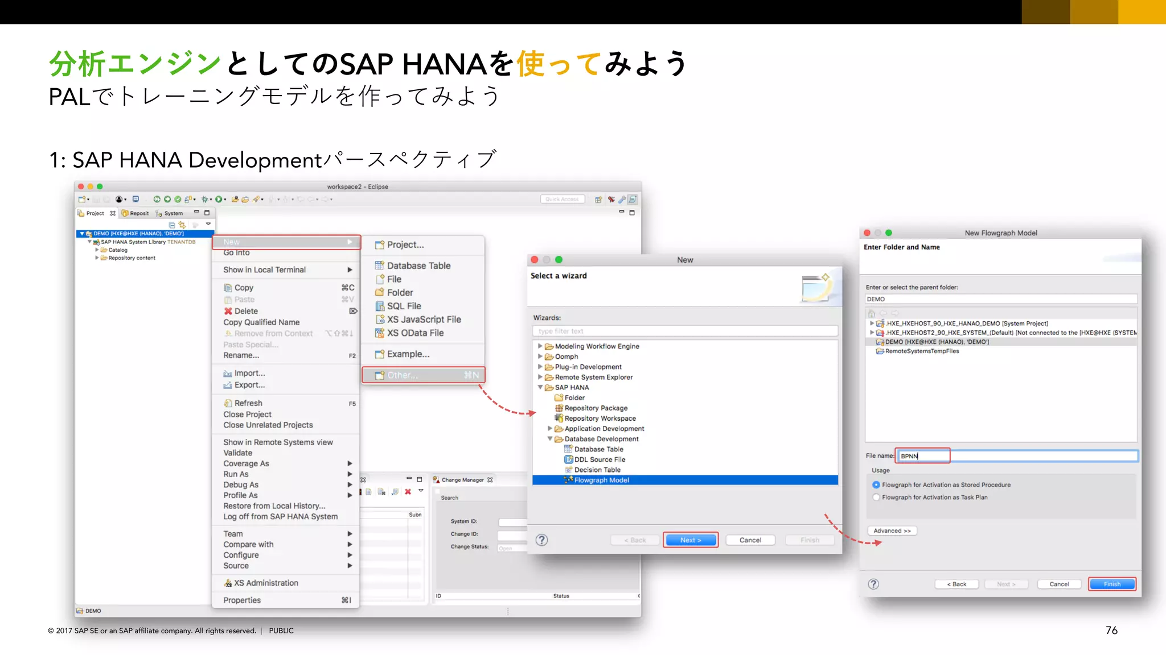Click the green checkmark activate icon in toolbar
This screenshot has height=655, width=1166.
pos(178,200)
